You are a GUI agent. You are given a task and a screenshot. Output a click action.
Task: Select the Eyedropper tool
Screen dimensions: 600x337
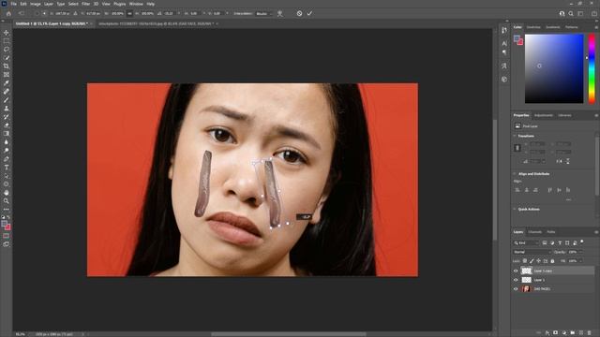pos(7,83)
